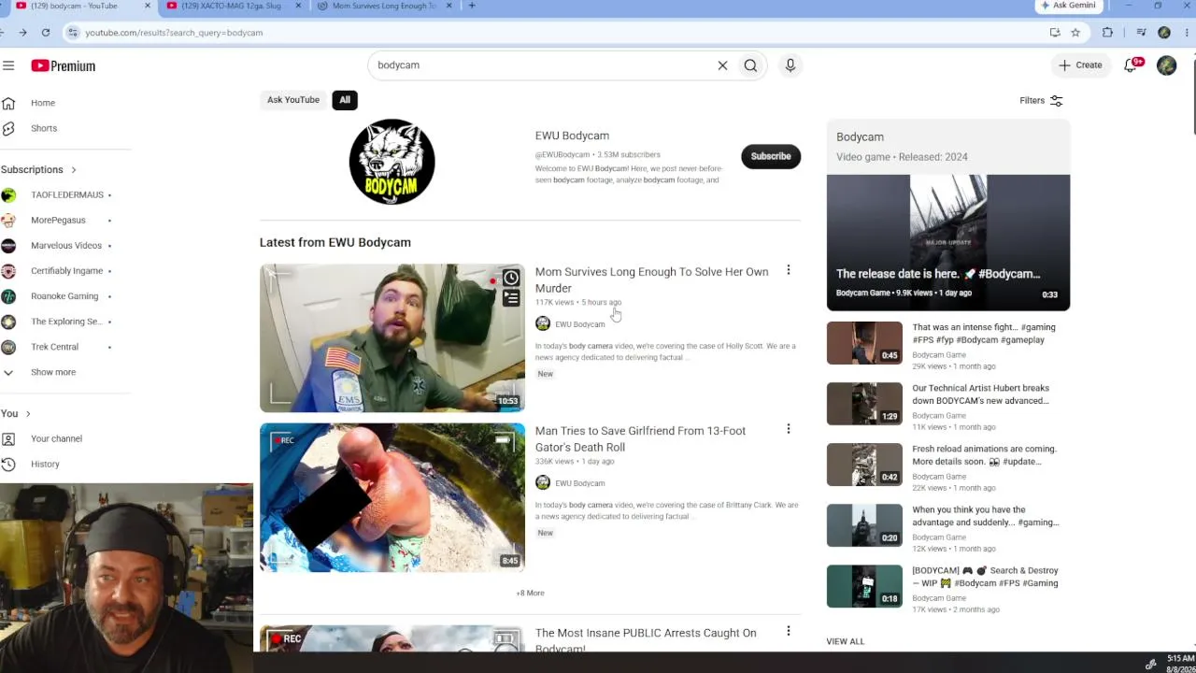
Task: Open the Marvelous Videos subscription
Action: (65, 245)
